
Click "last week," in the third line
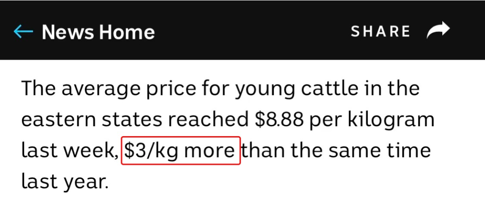tap(70, 151)
